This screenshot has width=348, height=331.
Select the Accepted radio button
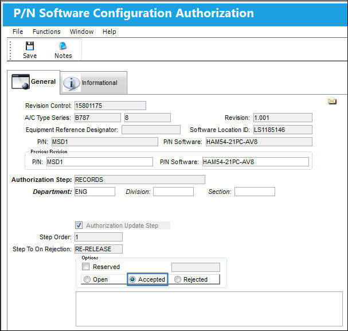pyautogui.click(x=132, y=279)
